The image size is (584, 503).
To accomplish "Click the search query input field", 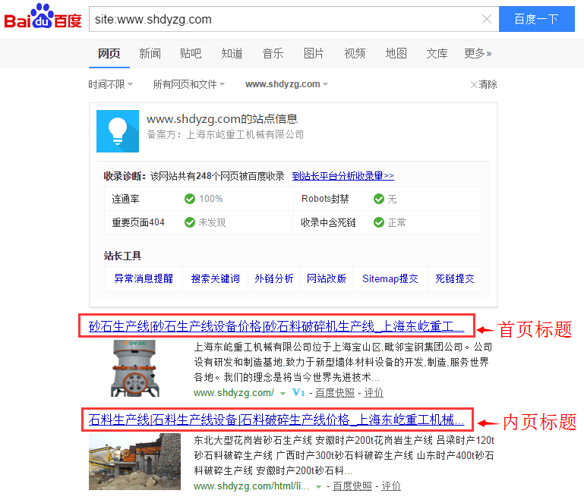I will pos(285,20).
